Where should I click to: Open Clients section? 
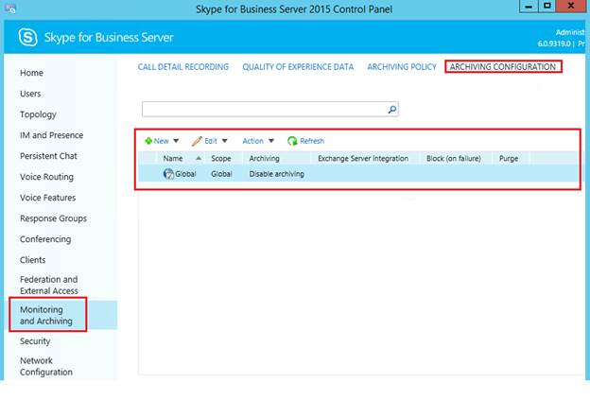click(33, 260)
